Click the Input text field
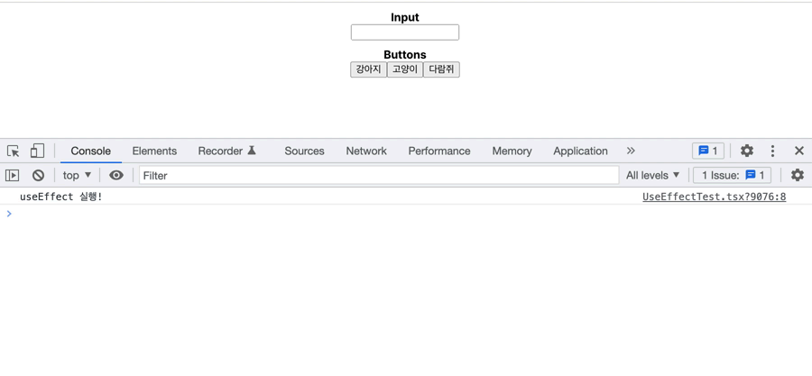This screenshot has height=376, width=812. [405, 32]
